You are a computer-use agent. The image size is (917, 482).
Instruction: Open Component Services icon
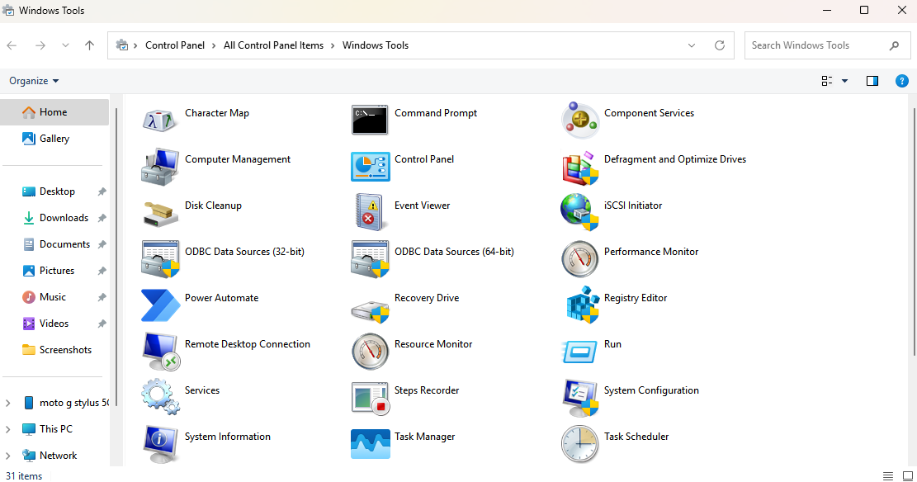(579, 120)
